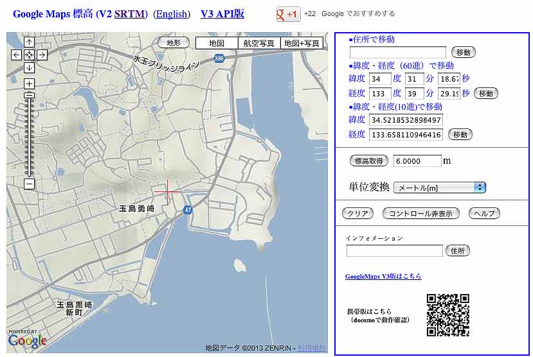Open the 単位変換 unit dropdown
The height and width of the screenshot is (357, 533).
(440, 187)
